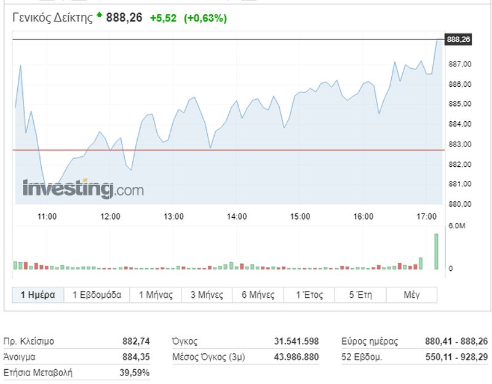492x384 pixels.
Task: Click the open value 884,35
Action: [x=136, y=357]
